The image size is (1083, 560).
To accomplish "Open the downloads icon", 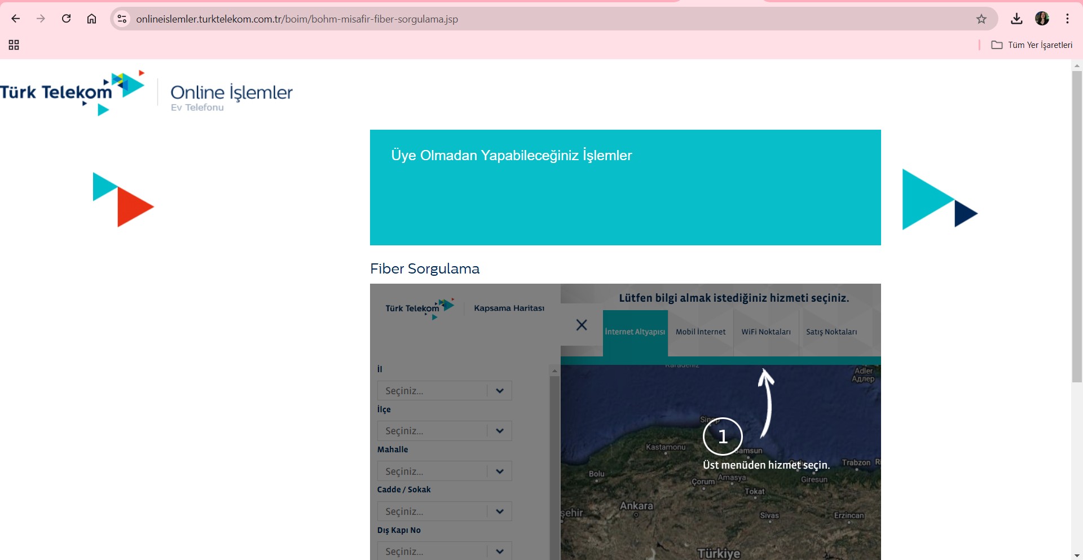I will click(x=1016, y=19).
